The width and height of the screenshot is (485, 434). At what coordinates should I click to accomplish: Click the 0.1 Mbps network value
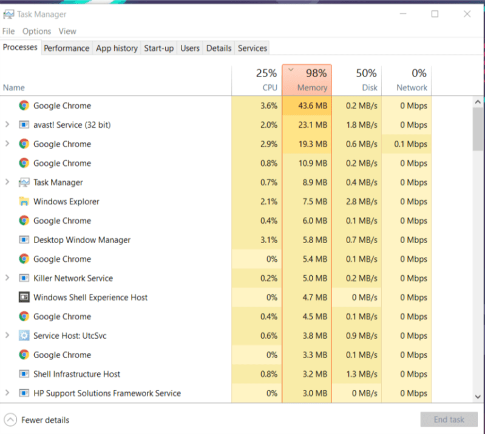click(x=410, y=144)
